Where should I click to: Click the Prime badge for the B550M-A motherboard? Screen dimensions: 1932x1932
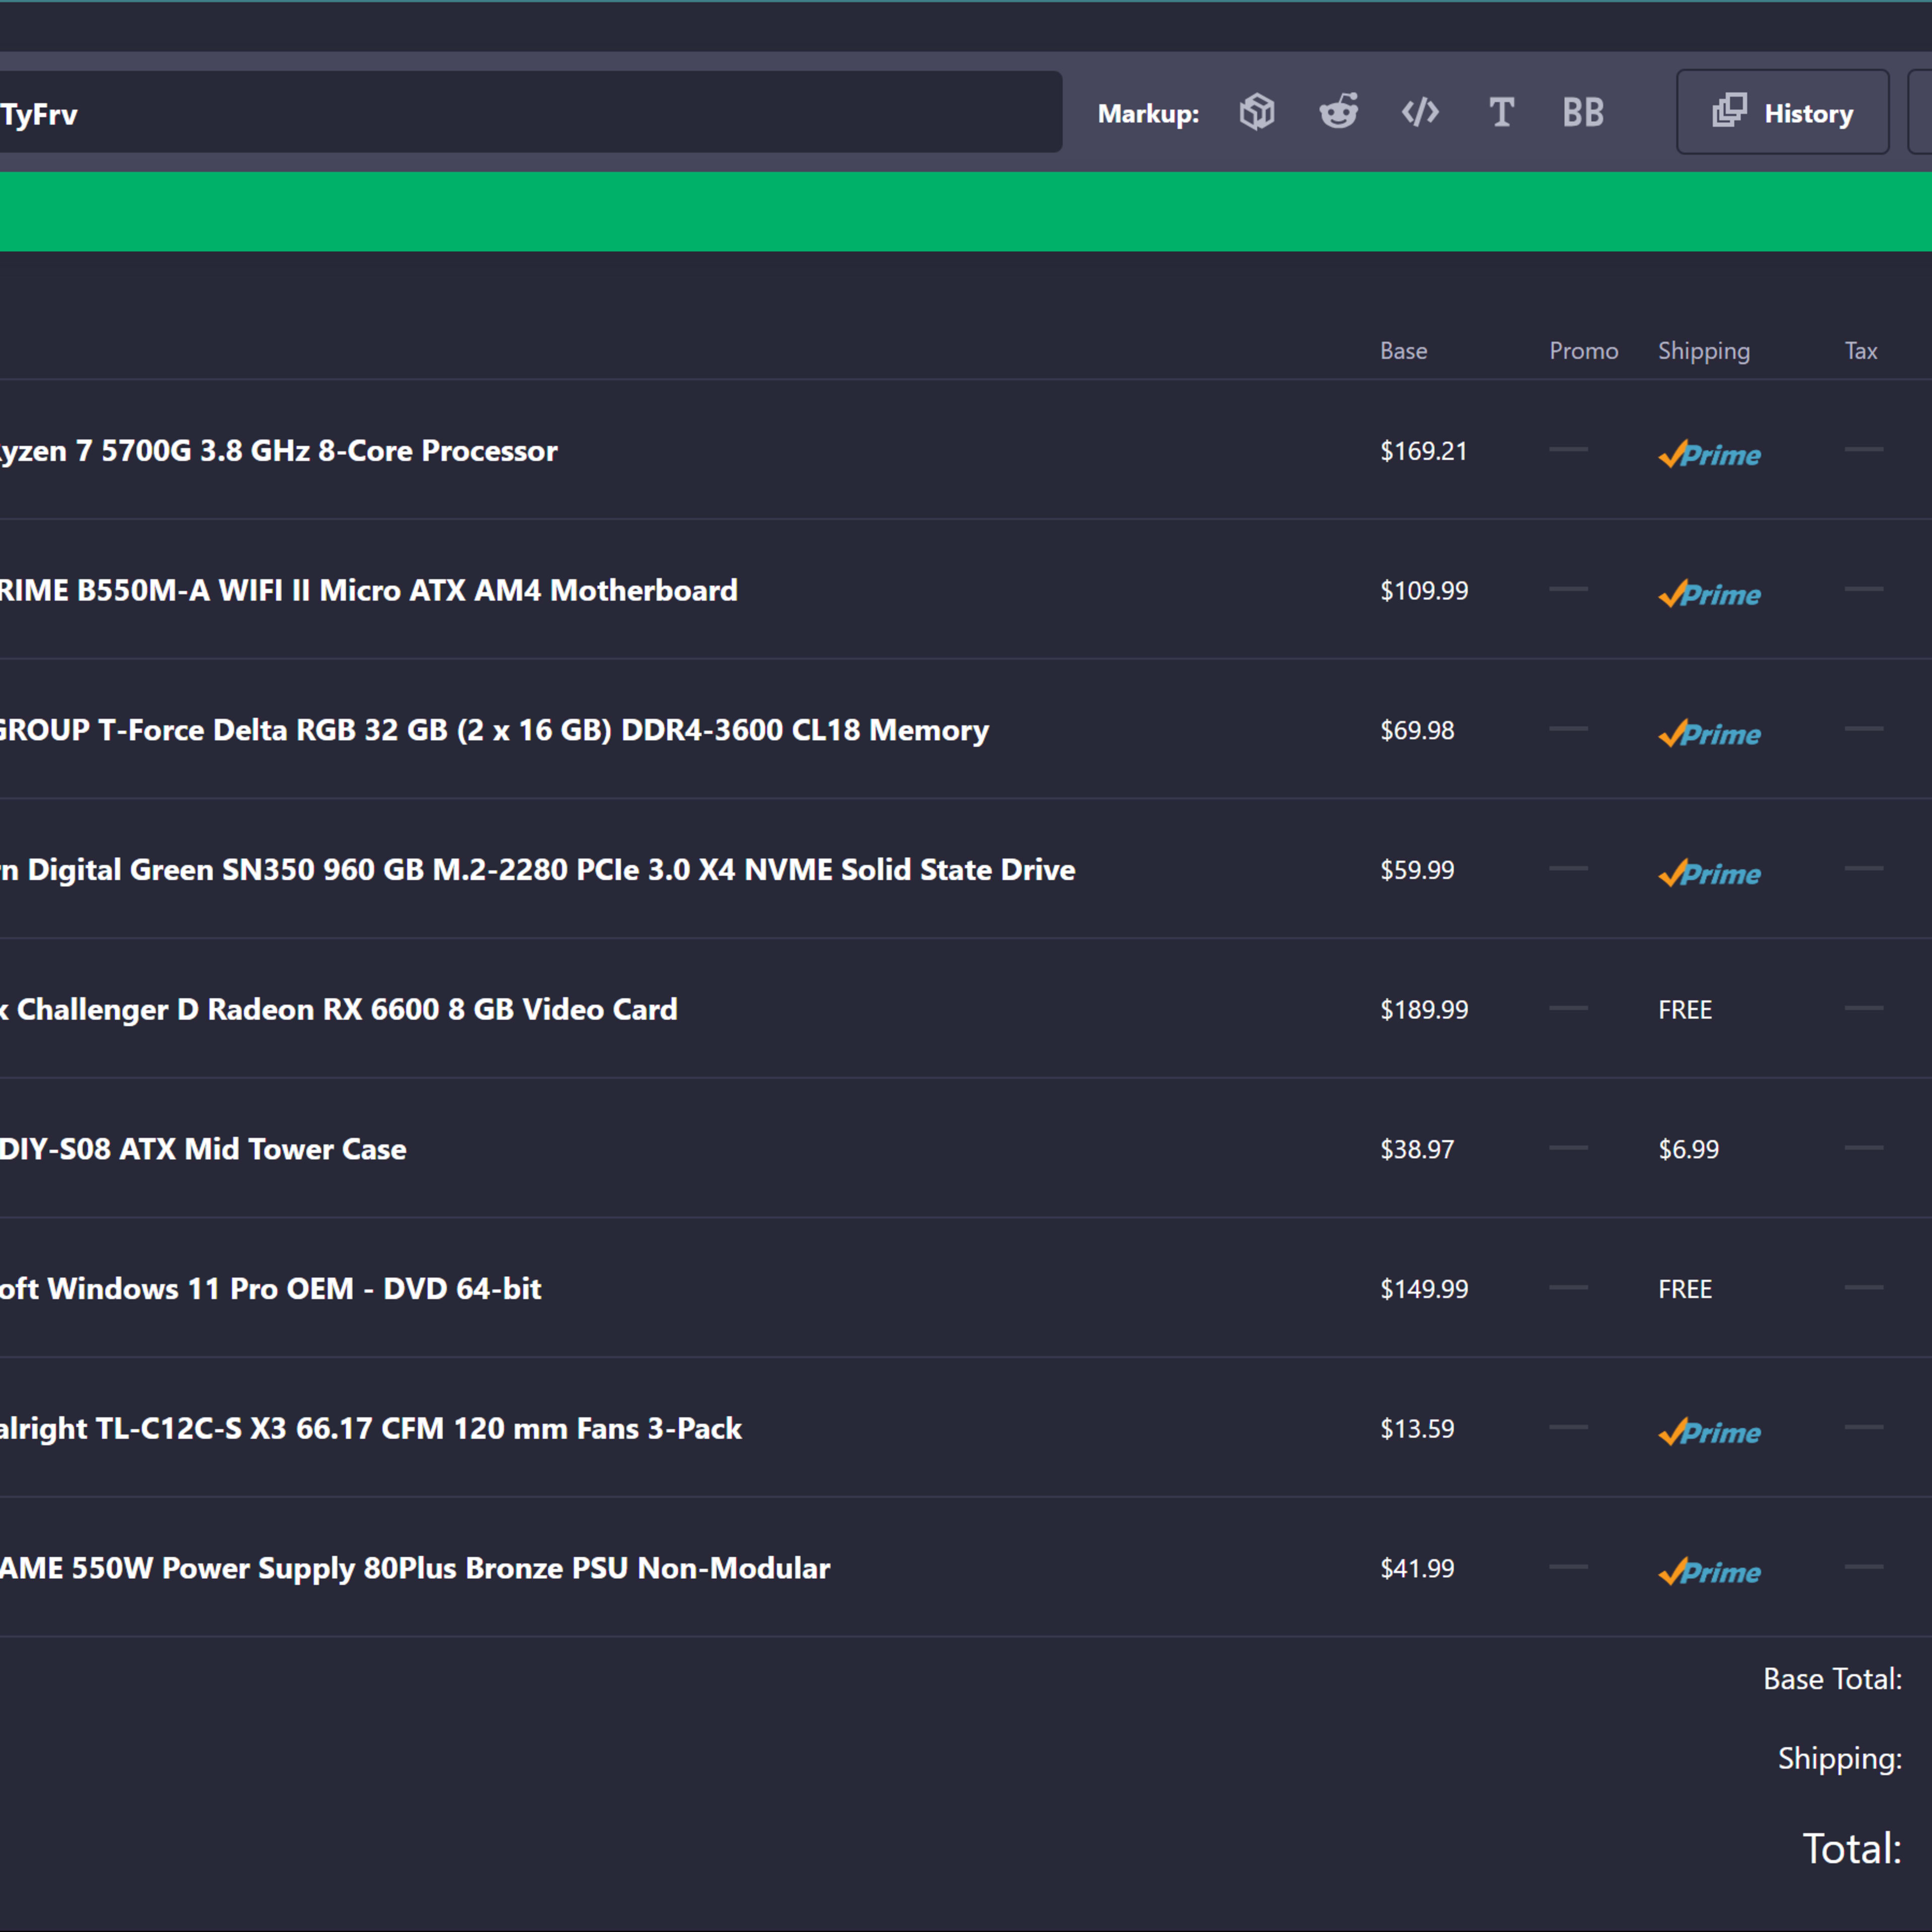coord(1709,594)
